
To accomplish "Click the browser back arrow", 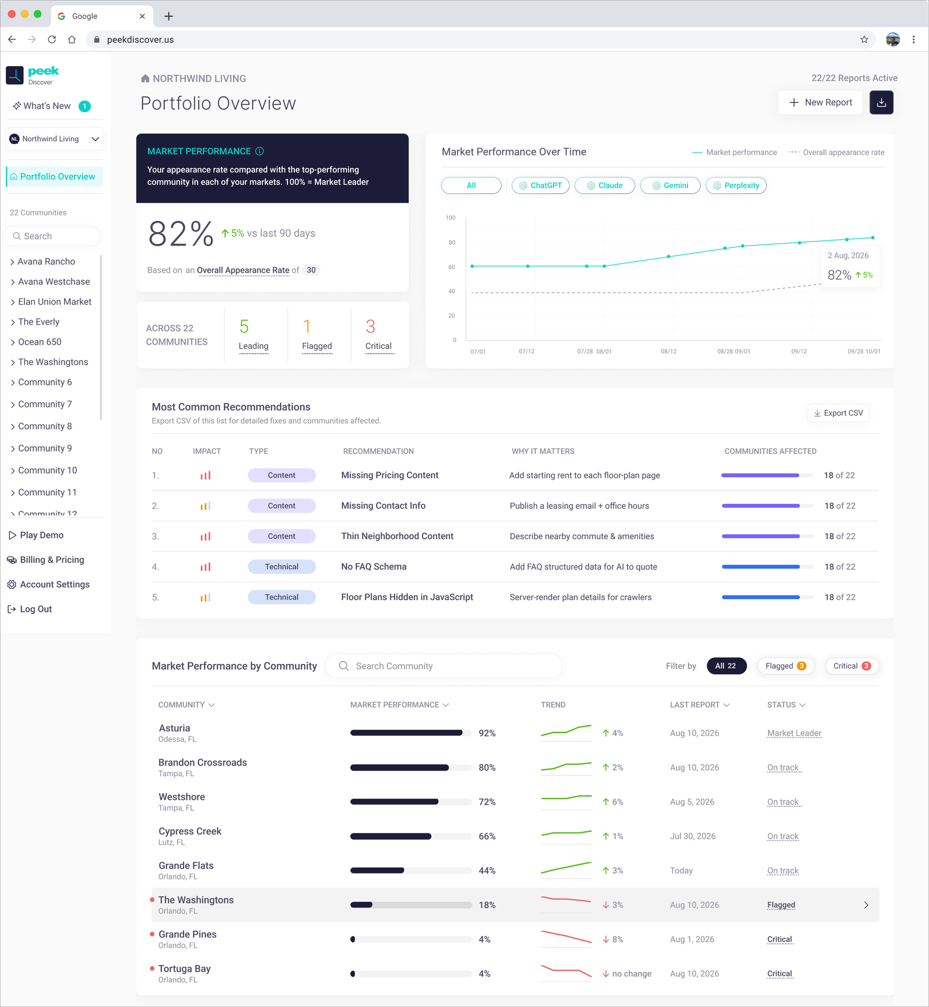I will pyautogui.click(x=12, y=39).
